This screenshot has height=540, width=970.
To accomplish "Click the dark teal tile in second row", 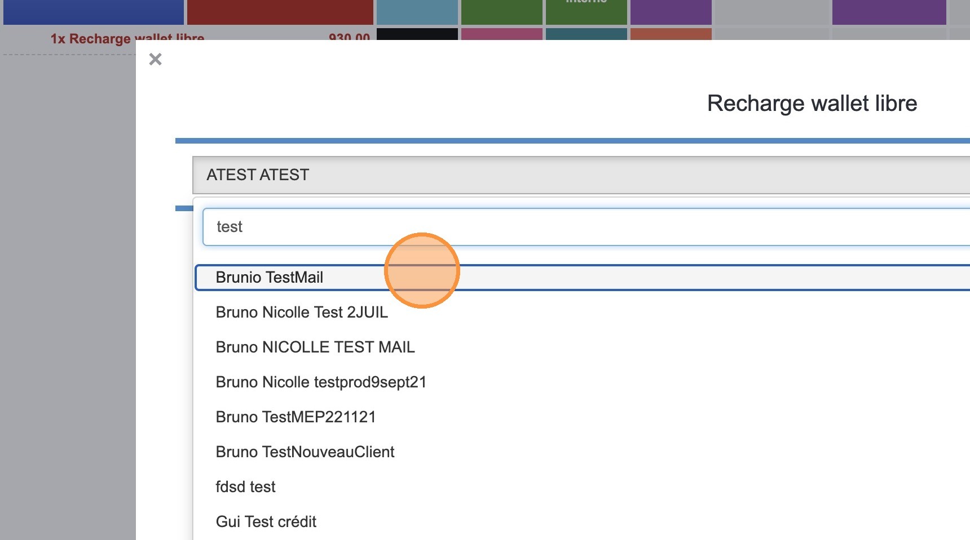I will (587, 34).
